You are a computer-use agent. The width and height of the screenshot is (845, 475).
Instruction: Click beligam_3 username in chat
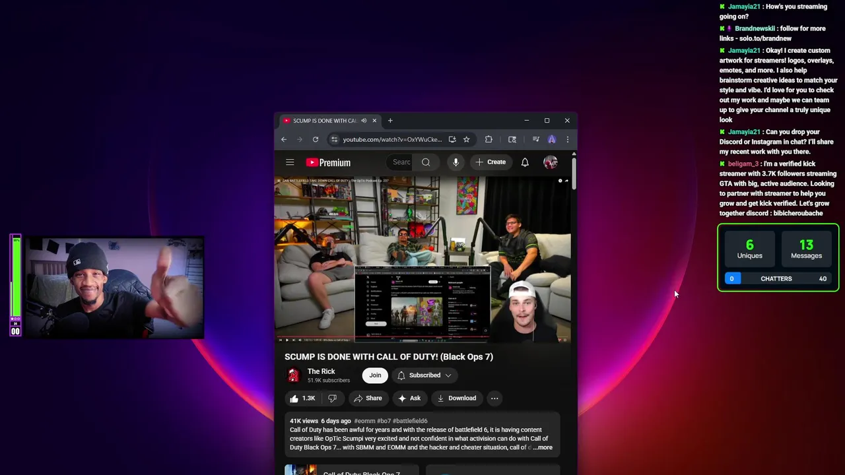coord(743,164)
